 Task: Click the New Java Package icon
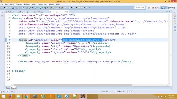coord(27,8)
